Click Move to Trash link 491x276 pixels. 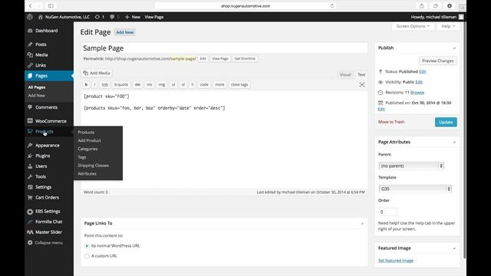391,122
